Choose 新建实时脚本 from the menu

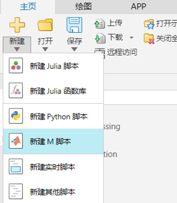coord(53,166)
